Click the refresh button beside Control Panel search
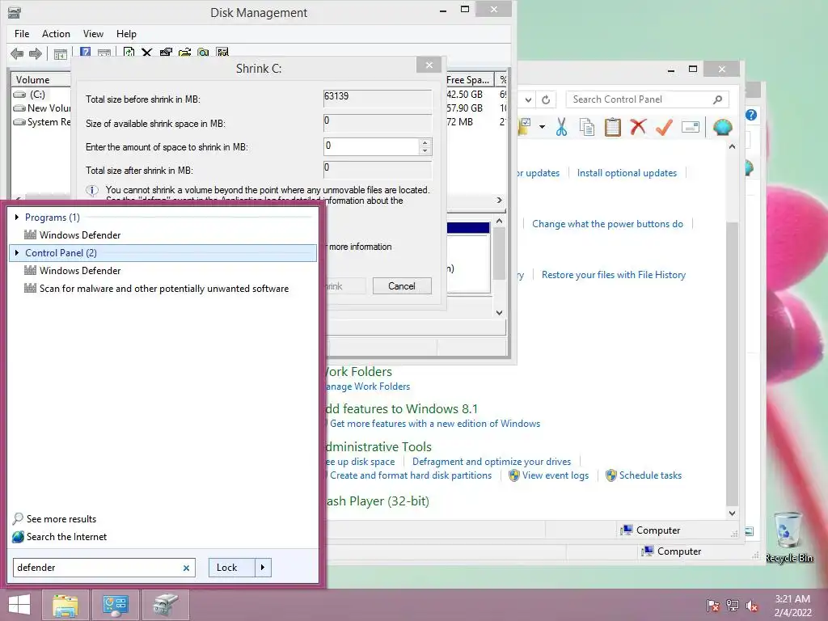The image size is (828, 621). pyautogui.click(x=546, y=99)
